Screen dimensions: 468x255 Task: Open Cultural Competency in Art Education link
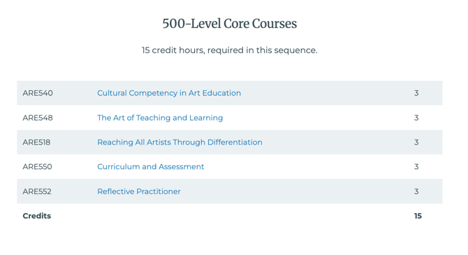[x=169, y=93]
